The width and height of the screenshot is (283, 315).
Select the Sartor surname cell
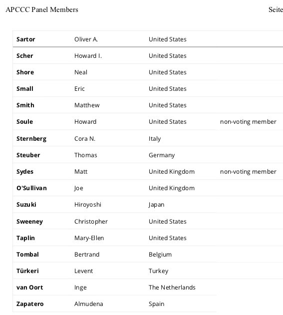pos(26,39)
